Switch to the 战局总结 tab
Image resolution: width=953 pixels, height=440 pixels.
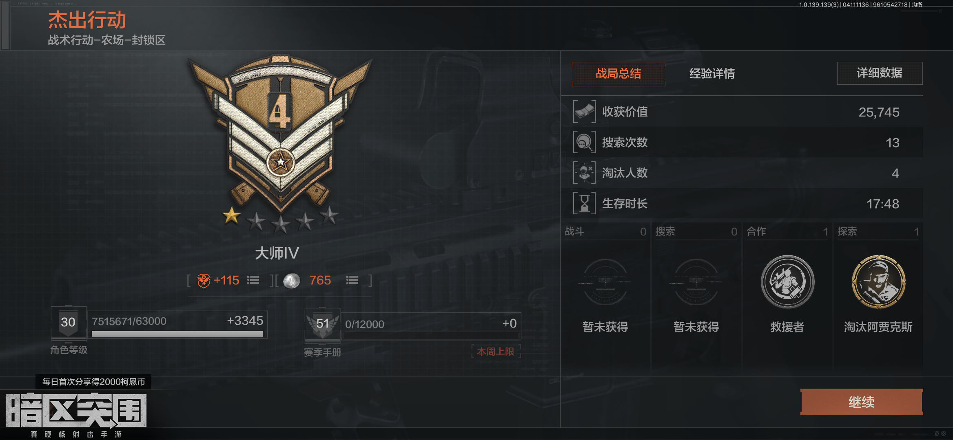click(x=618, y=74)
